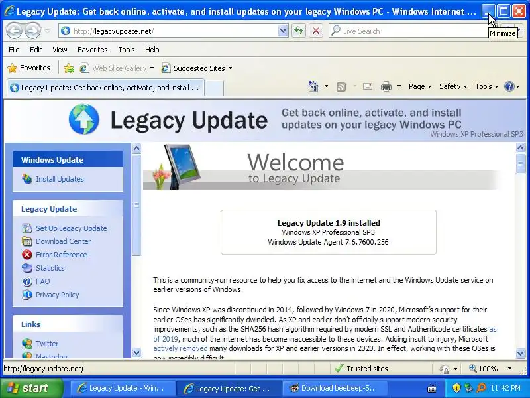Refresh the page using the green arrows icon
Viewport: 530px width, 398px height.
click(299, 31)
